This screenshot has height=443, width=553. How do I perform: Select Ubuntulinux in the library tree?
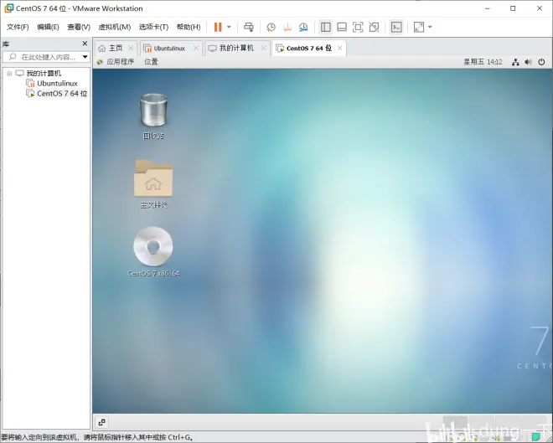(57, 84)
